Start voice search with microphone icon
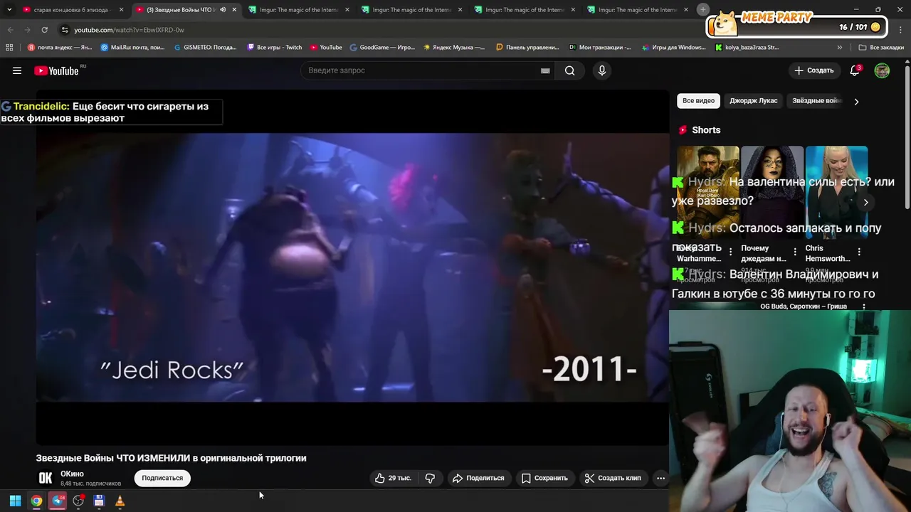 [602, 70]
